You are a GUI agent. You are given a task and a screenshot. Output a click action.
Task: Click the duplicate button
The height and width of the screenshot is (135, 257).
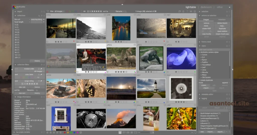pyautogui.click(x=222, y=29)
